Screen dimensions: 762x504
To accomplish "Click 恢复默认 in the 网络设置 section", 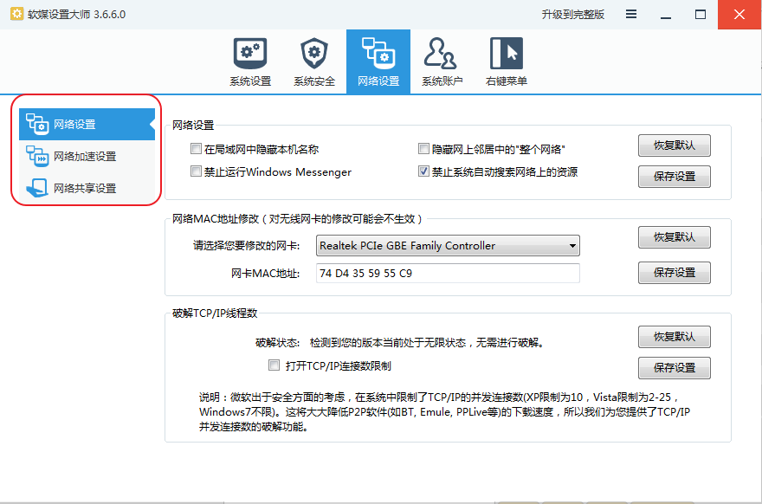I will pos(674,145).
